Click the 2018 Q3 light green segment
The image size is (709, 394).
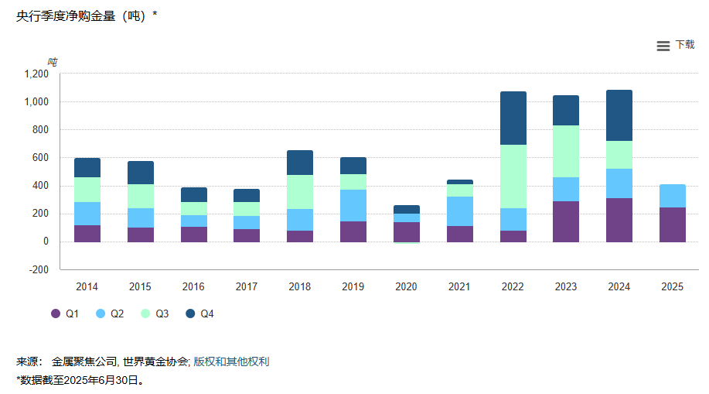300,192
